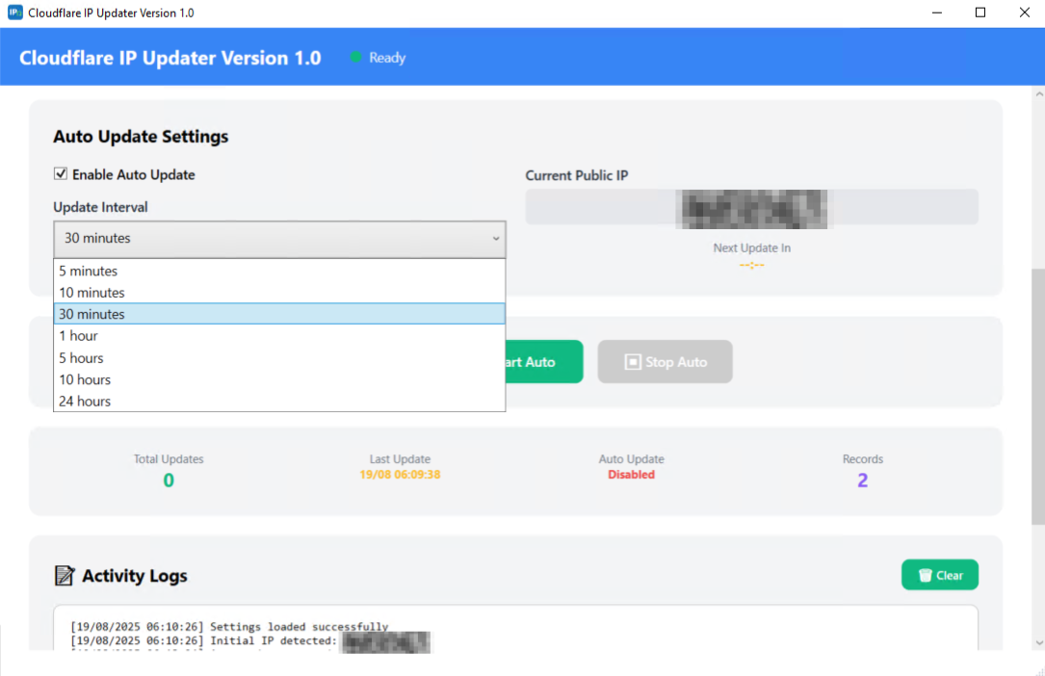This screenshot has width=1045, height=676.
Task: Click the Activity Logs heading text
Action: (x=135, y=576)
